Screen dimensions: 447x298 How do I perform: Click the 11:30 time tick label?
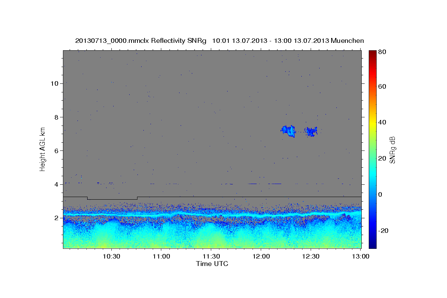(x=211, y=256)
